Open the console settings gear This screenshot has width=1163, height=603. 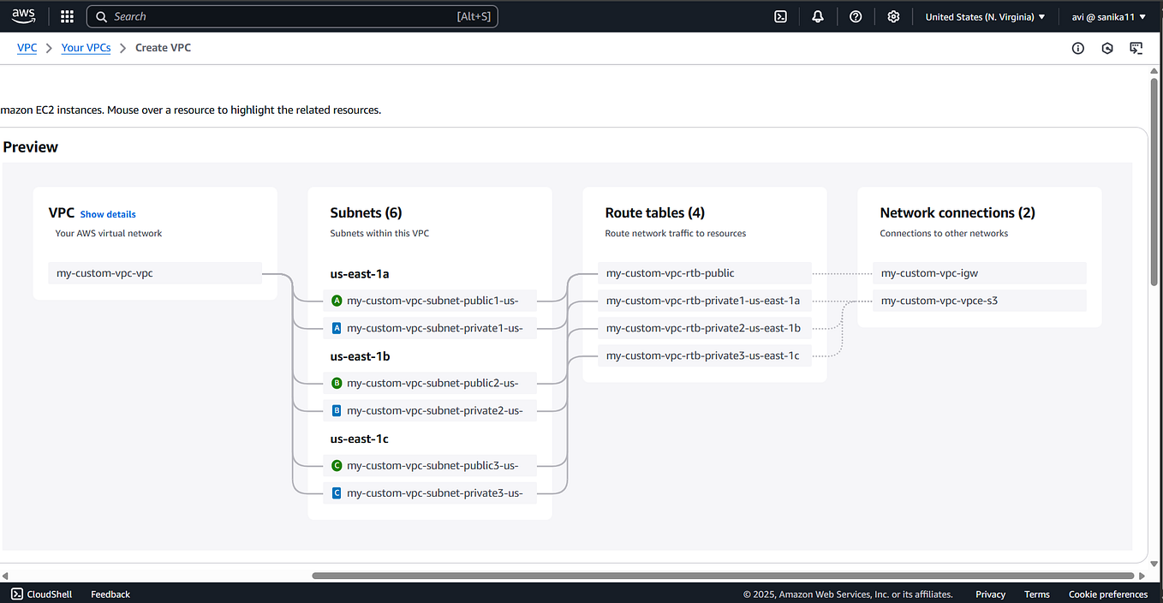pos(893,15)
